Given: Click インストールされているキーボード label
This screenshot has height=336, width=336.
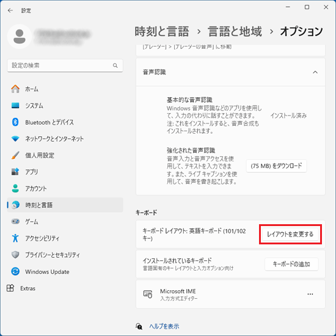Looking at the screenshot, I should (177, 261).
